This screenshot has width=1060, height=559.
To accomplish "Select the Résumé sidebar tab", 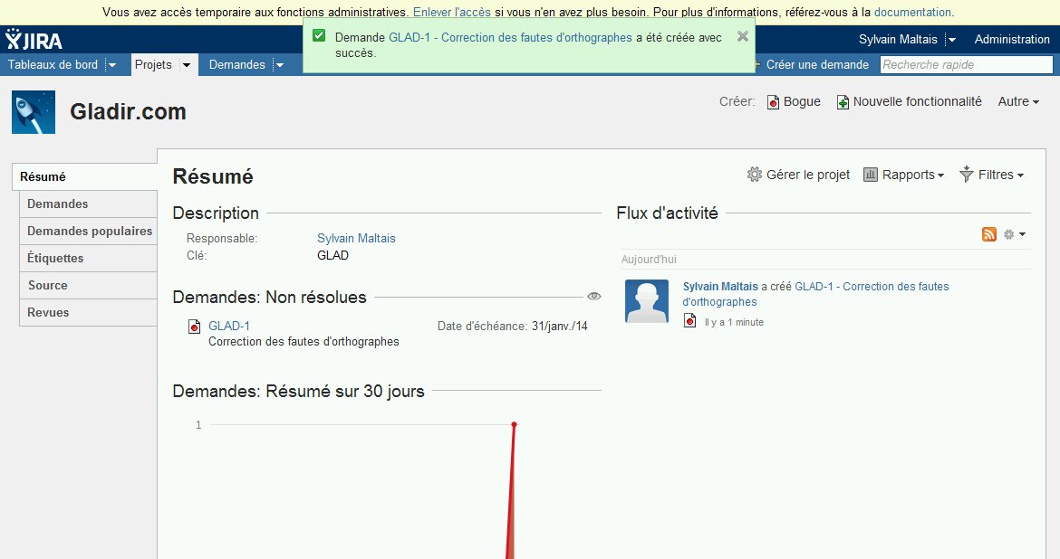I will click(84, 177).
